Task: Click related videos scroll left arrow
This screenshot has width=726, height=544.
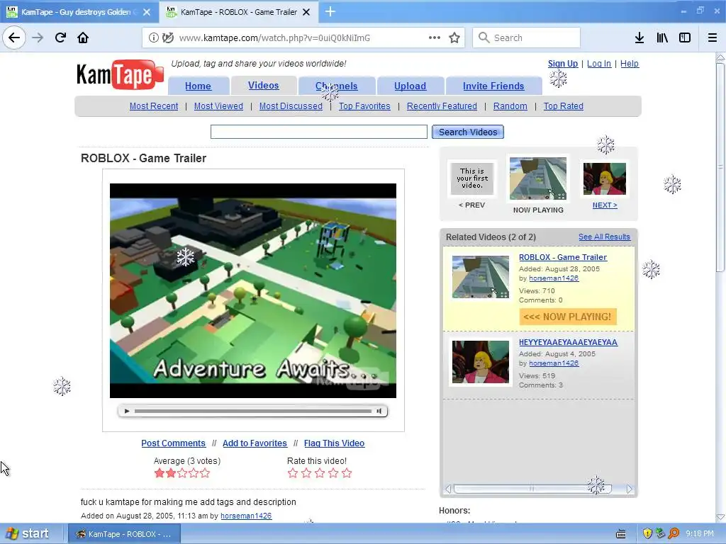Action: click(448, 489)
